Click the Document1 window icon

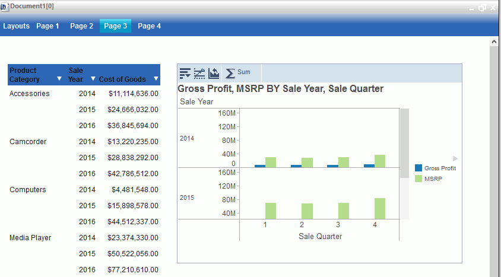pyautogui.click(x=5, y=6)
